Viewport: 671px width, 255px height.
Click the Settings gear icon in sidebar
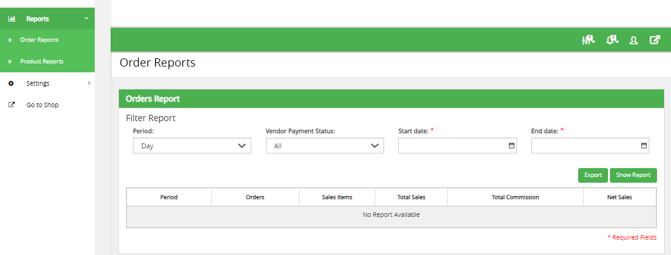click(11, 83)
